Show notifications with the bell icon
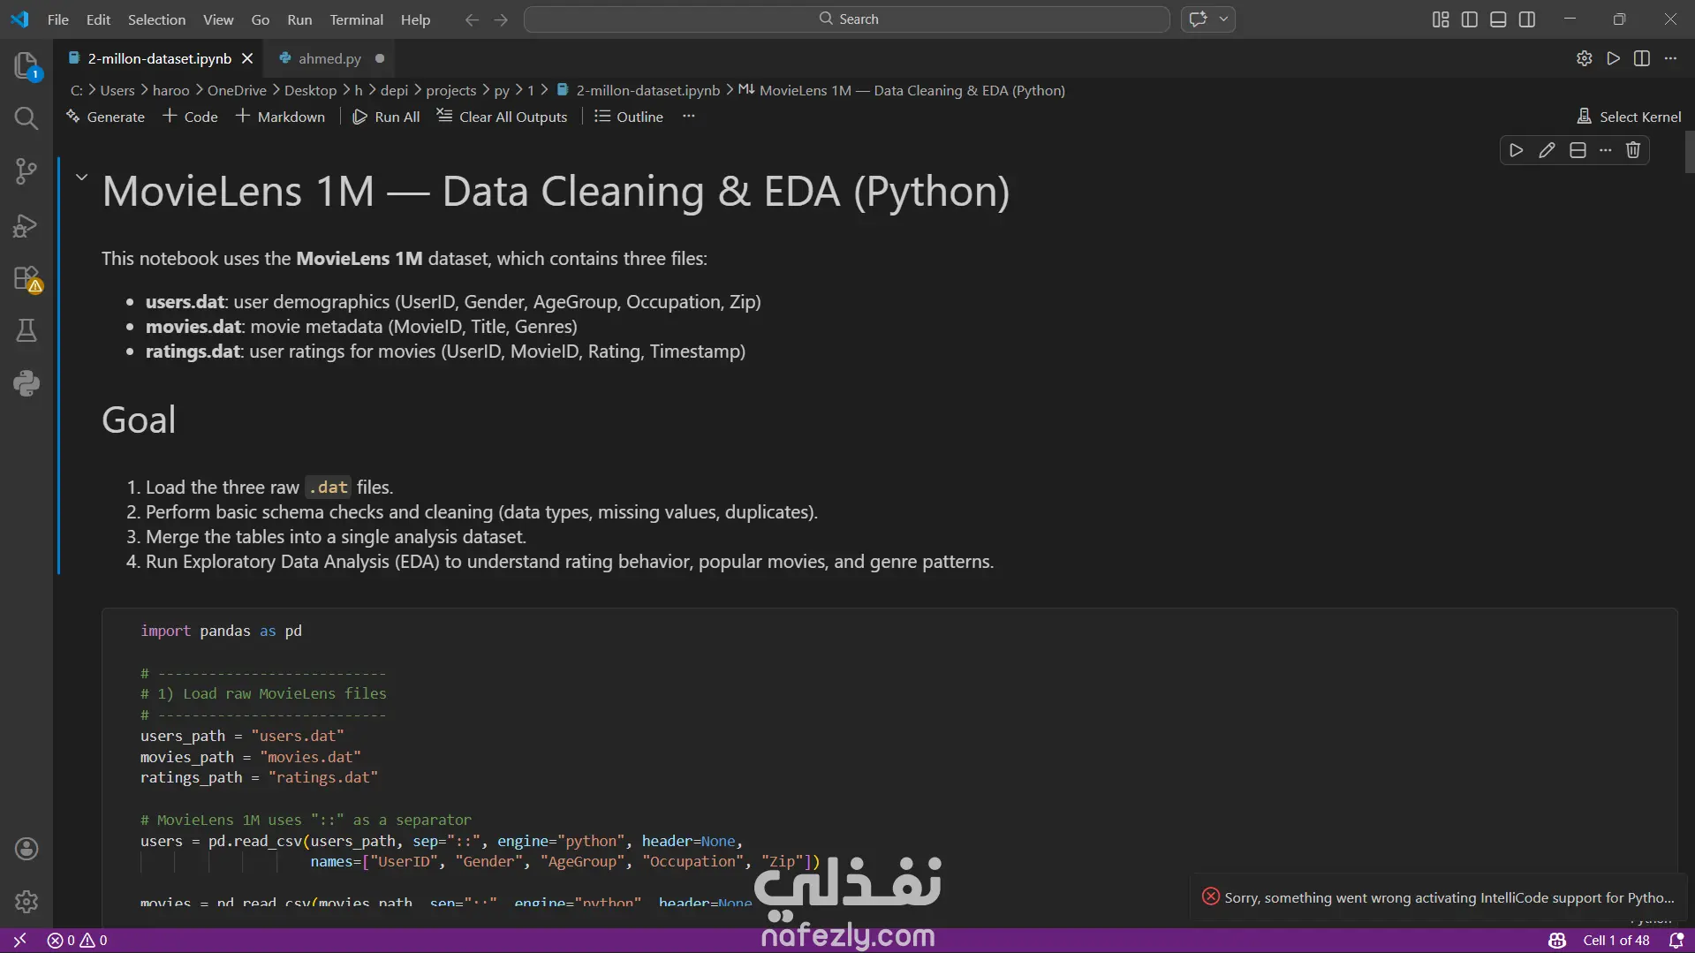Image resolution: width=1695 pixels, height=953 pixels. [1676, 941]
